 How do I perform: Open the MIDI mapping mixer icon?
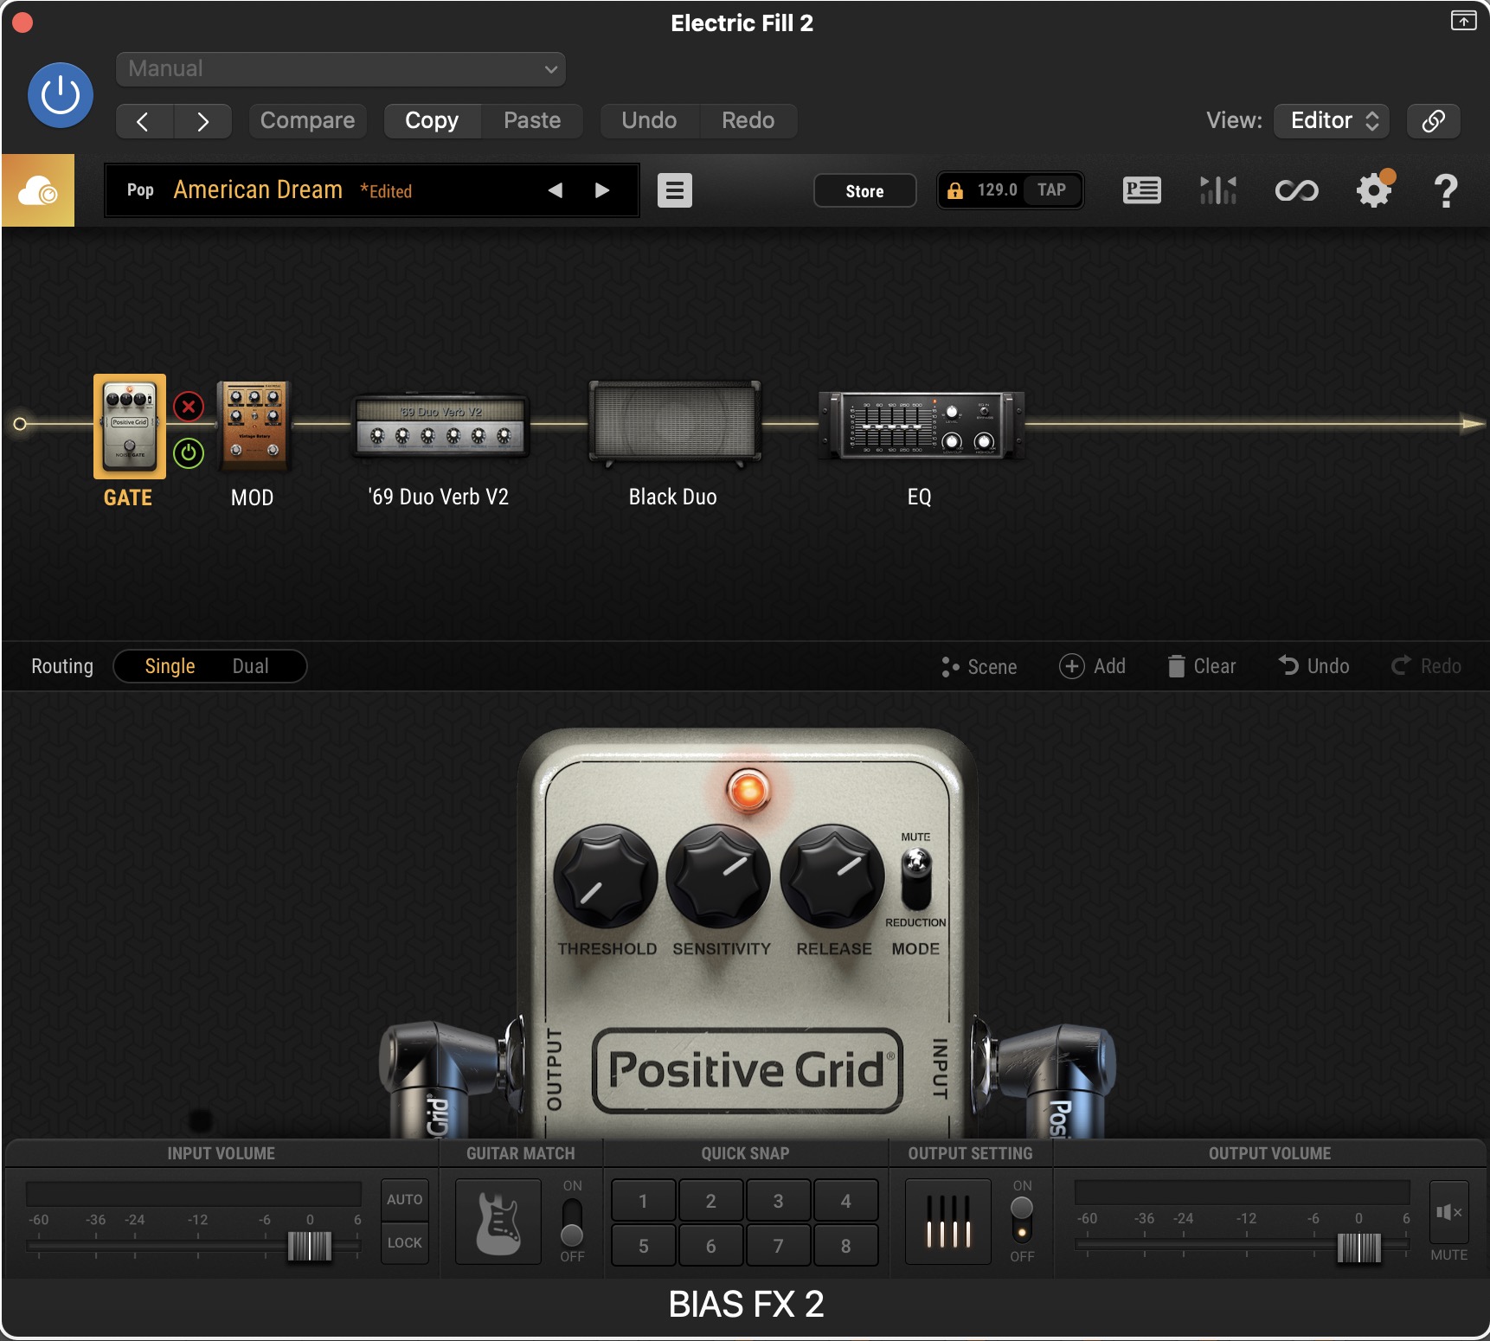1218,190
